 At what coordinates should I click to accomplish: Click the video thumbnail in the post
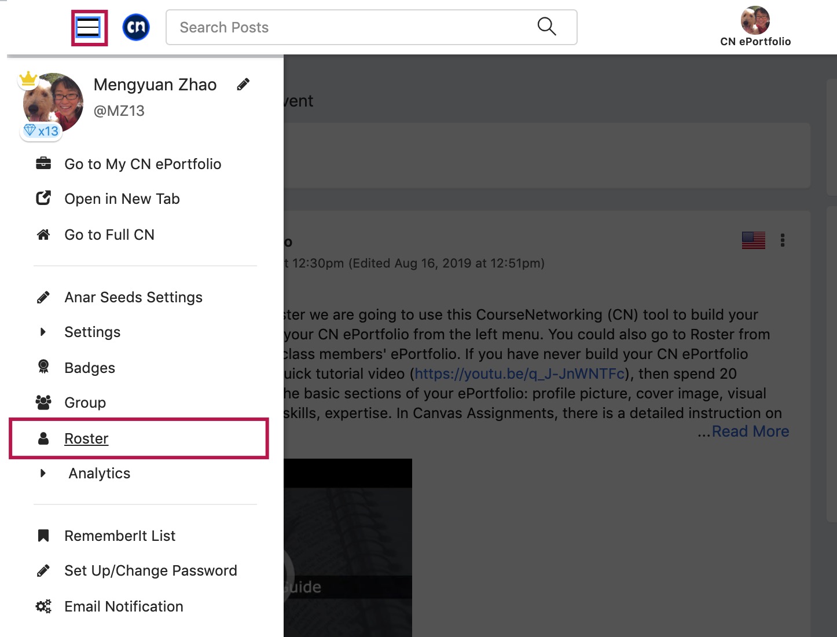coord(348,548)
